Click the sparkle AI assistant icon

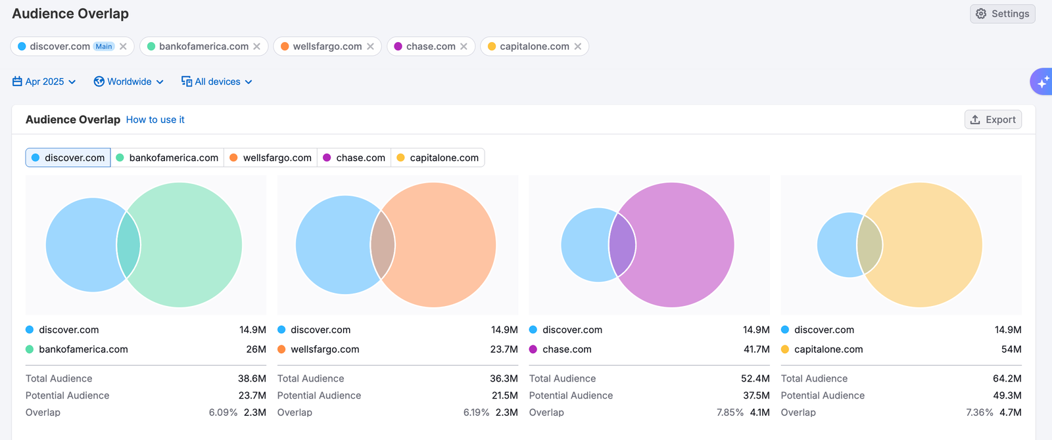1042,82
